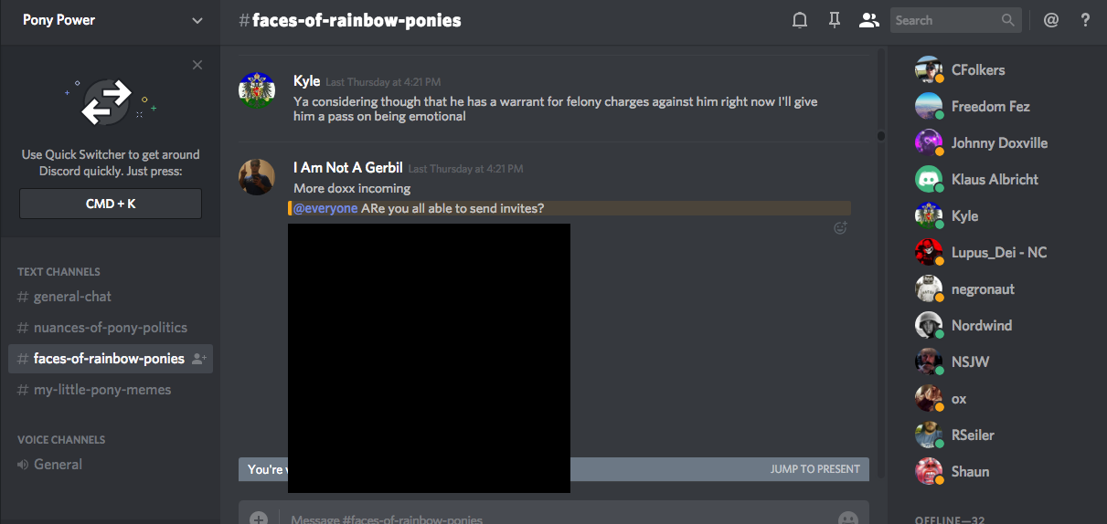
Task: Click the CMD + K quick switcher button
Action: coord(111,204)
